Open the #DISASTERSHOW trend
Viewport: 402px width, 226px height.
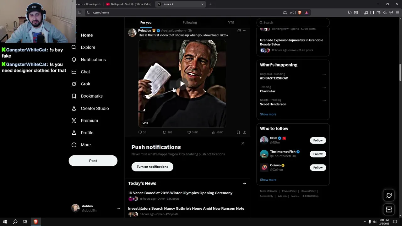coord(274,78)
